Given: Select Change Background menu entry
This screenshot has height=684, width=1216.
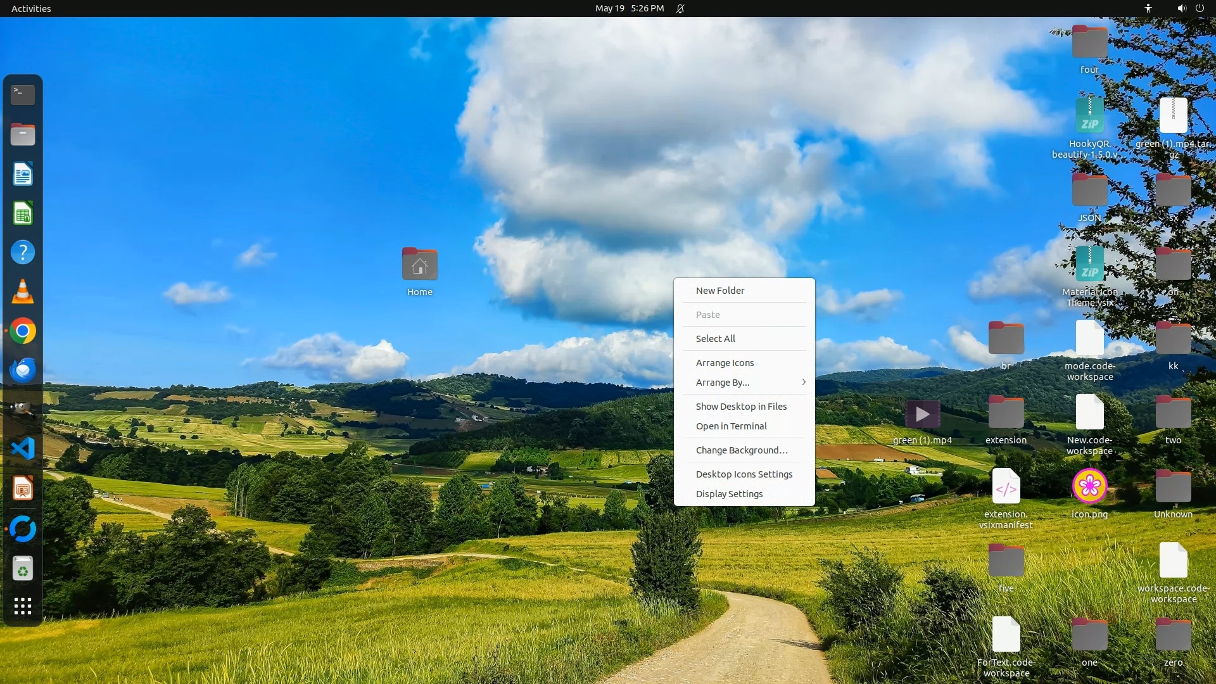Looking at the screenshot, I should point(742,450).
